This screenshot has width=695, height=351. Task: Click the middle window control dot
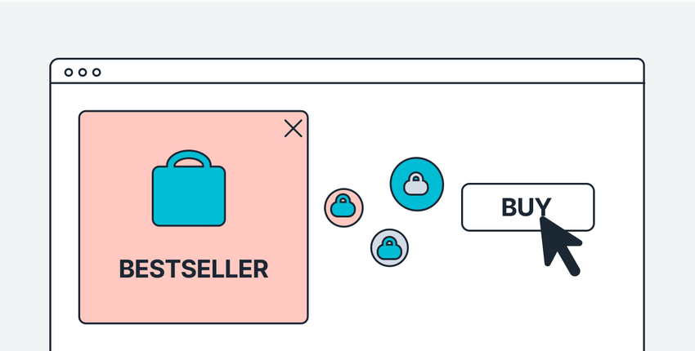pyautogui.click(x=83, y=72)
